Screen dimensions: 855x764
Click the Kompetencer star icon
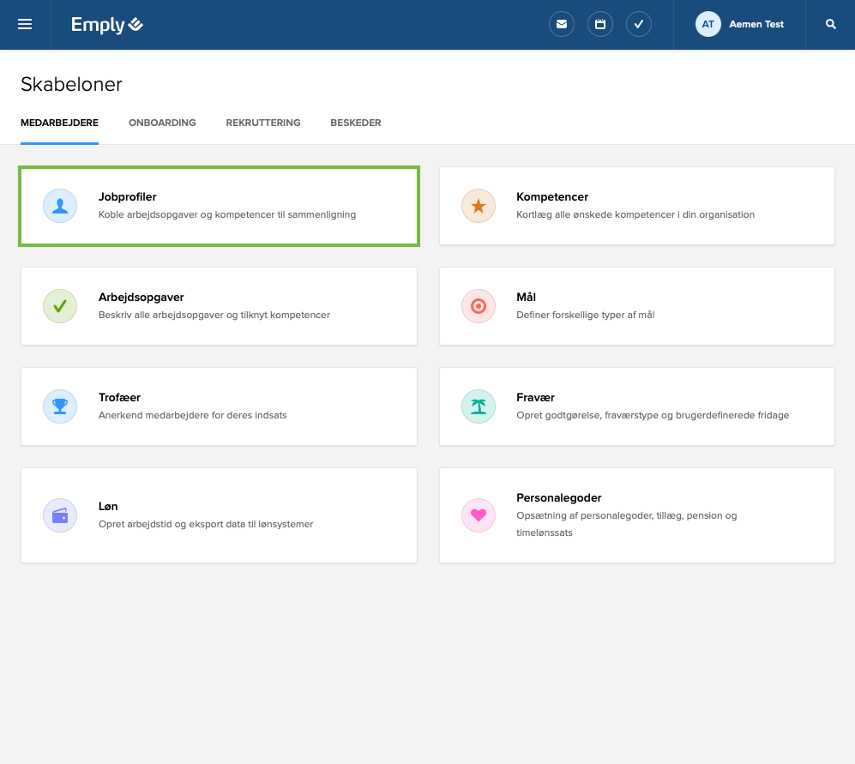pos(479,206)
